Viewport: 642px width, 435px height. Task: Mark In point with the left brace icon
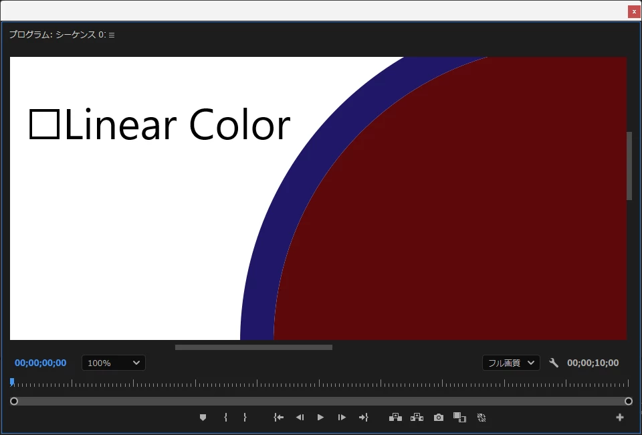[x=225, y=418]
